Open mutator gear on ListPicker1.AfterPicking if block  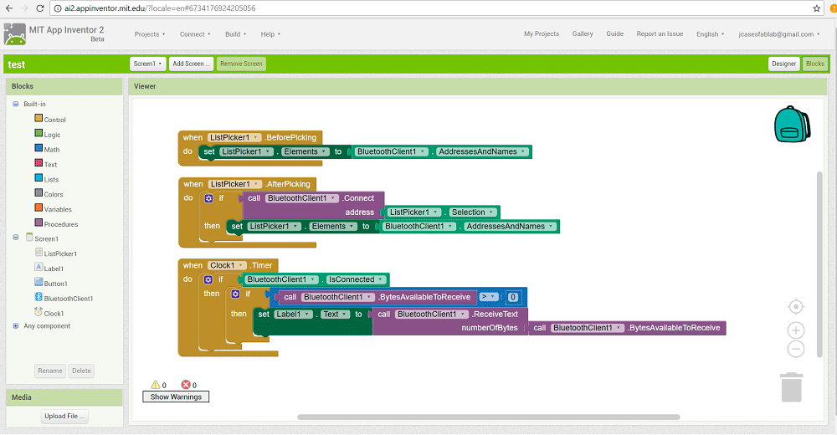(208, 198)
